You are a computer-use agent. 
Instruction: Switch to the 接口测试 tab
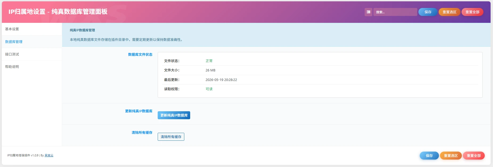pos(32,54)
